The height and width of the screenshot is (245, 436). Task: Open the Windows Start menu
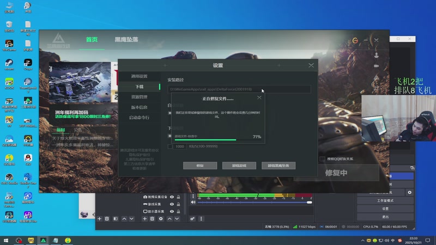click(6, 240)
